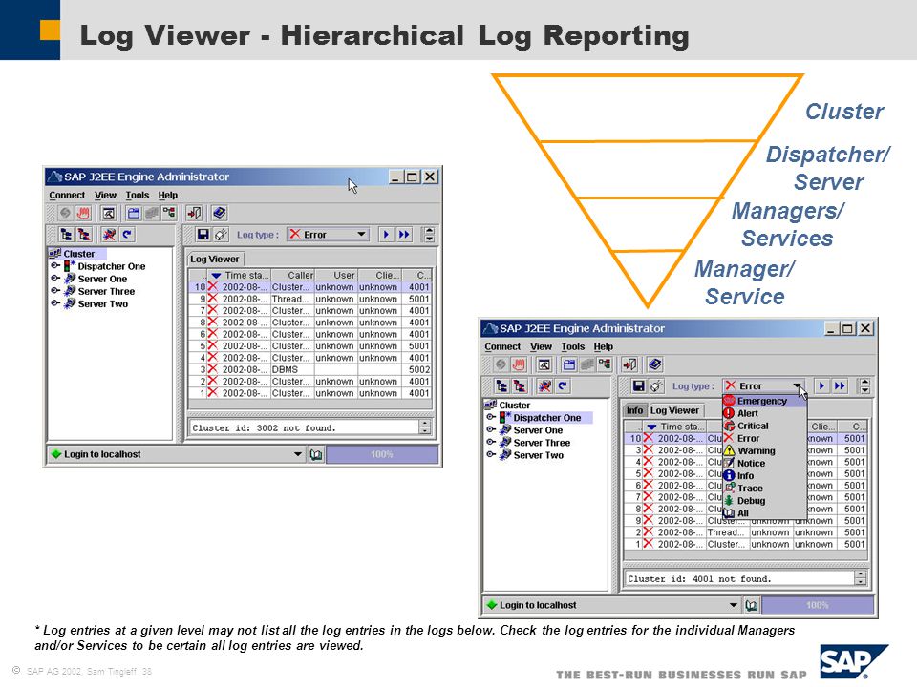917x687 pixels.
Task: Open Tools menu in left window
Action: (x=138, y=195)
